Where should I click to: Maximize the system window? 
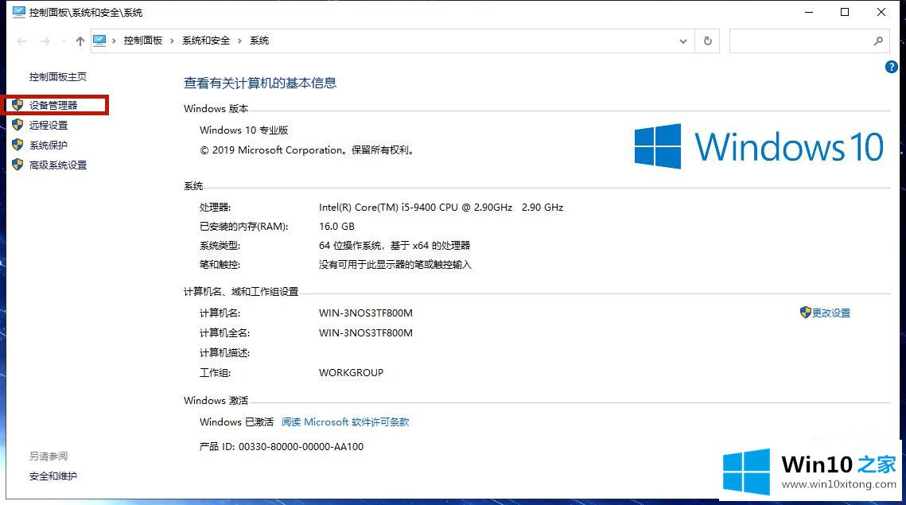pyautogui.click(x=845, y=12)
